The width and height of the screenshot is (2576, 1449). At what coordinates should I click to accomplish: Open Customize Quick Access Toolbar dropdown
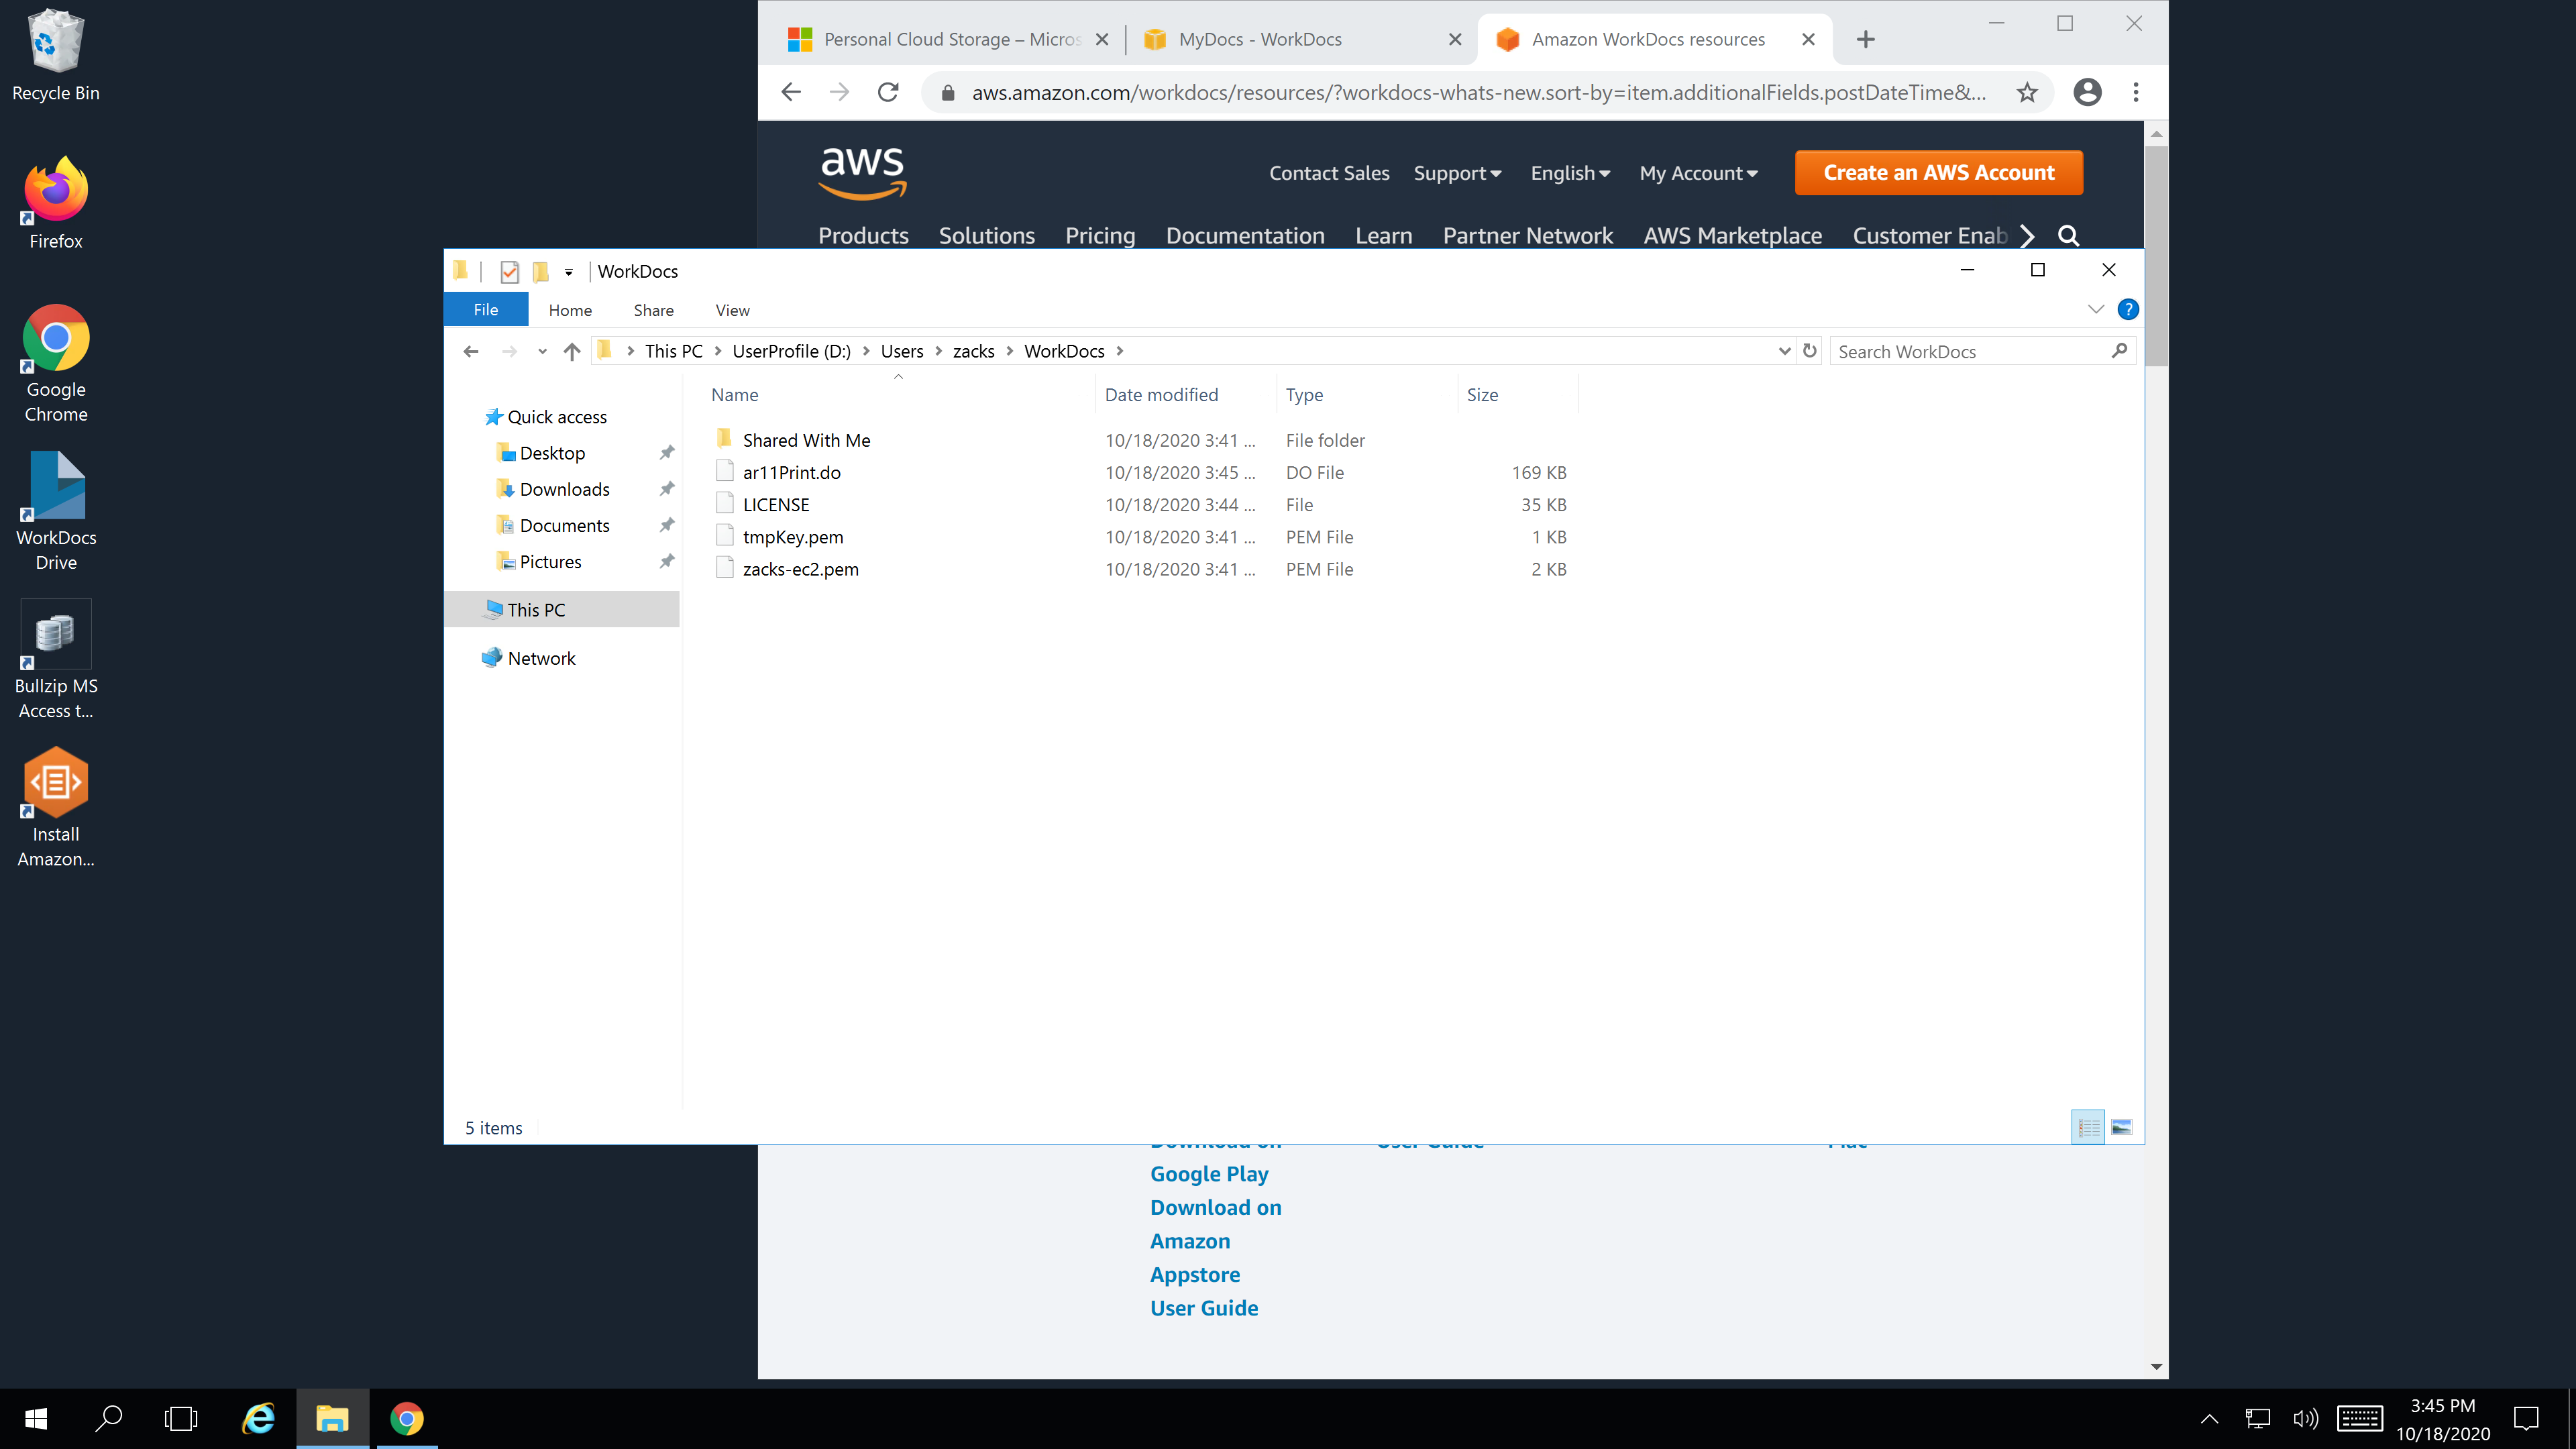pyautogui.click(x=568, y=272)
